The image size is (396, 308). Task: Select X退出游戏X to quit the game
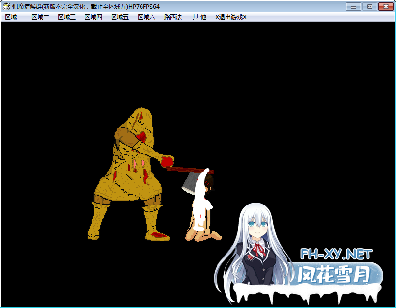tap(230, 17)
